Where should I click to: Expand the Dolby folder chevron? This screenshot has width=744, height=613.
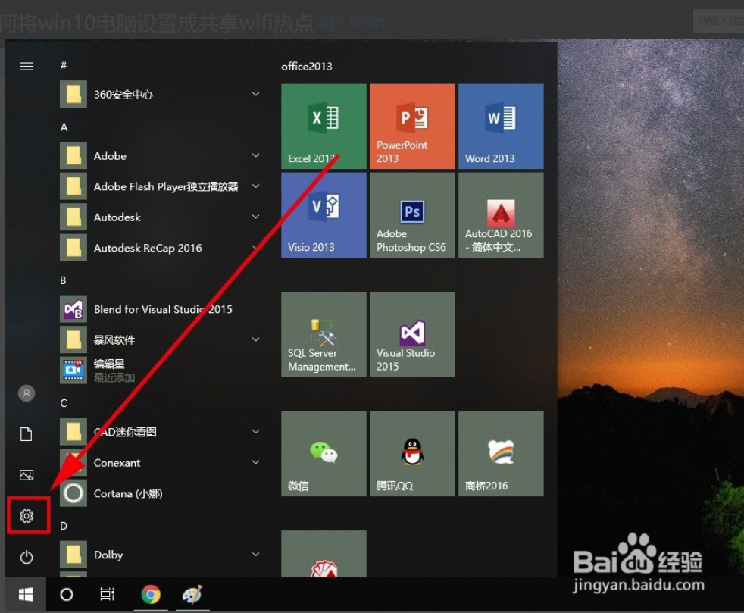click(256, 554)
